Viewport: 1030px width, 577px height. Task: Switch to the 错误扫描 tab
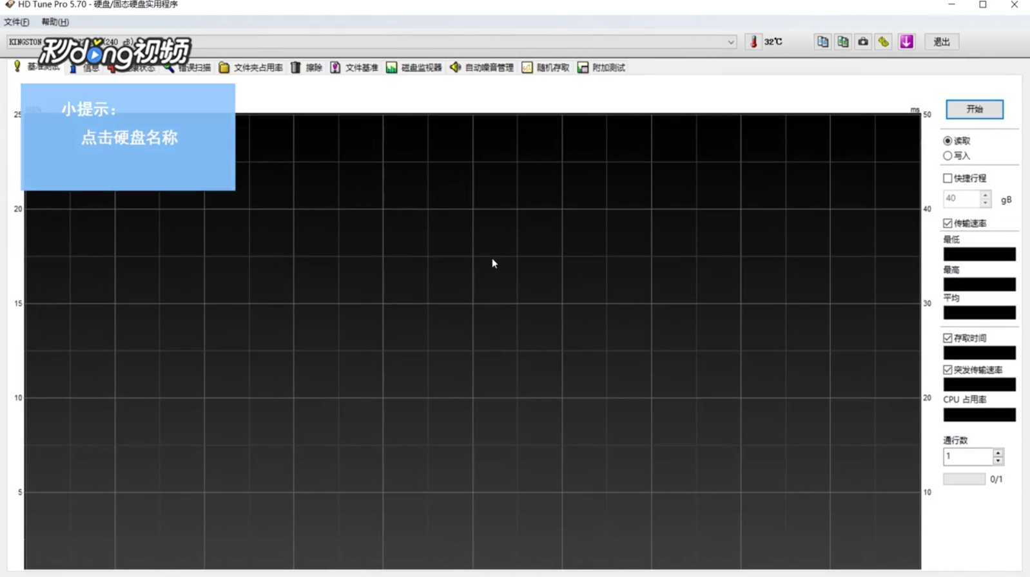pyautogui.click(x=188, y=68)
